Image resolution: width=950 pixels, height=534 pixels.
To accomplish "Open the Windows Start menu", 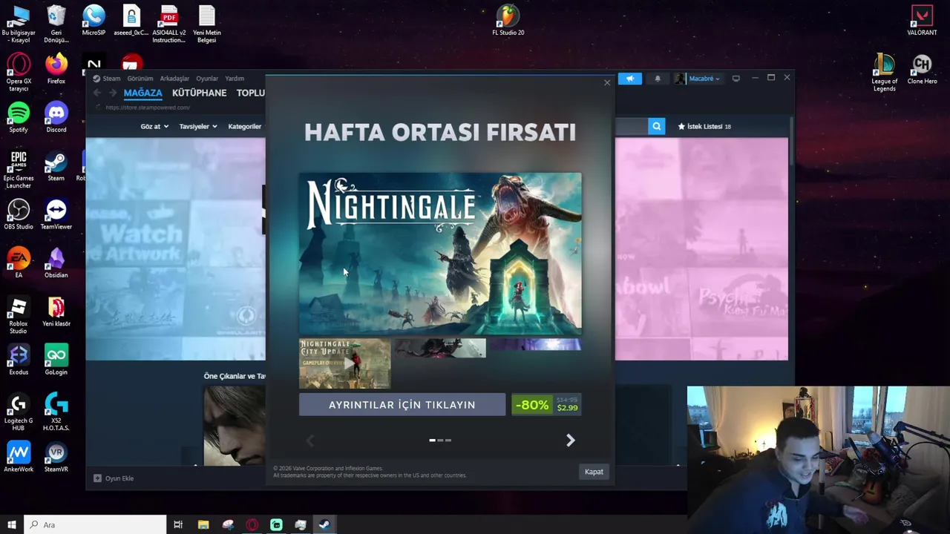I will pos(11,525).
